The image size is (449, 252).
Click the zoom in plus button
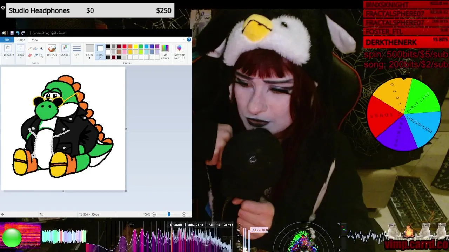click(x=184, y=215)
